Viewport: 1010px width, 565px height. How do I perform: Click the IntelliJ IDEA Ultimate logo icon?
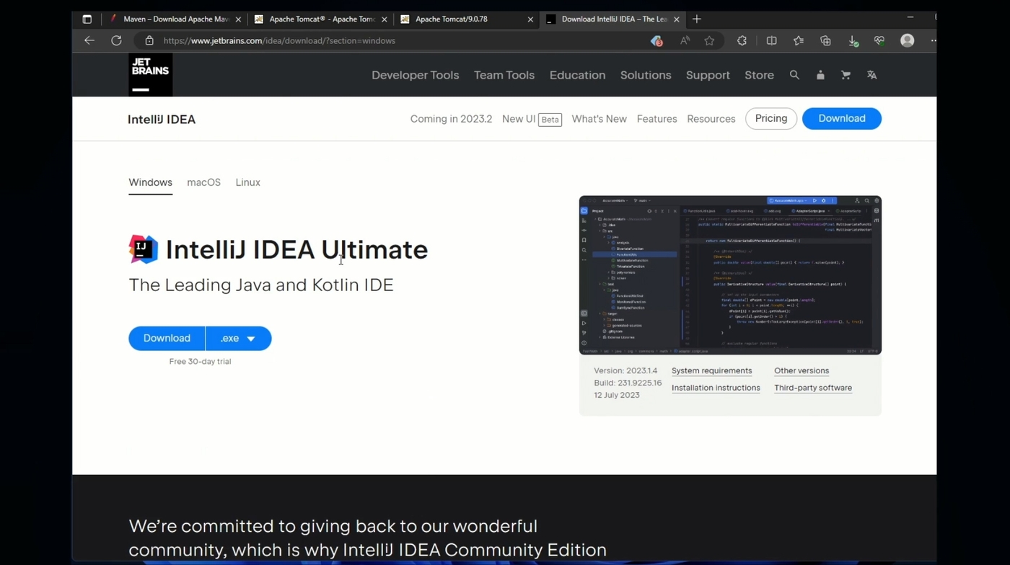[x=143, y=249]
